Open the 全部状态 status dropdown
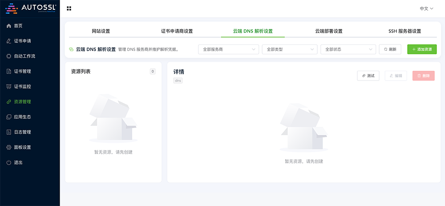 click(348, 49)
